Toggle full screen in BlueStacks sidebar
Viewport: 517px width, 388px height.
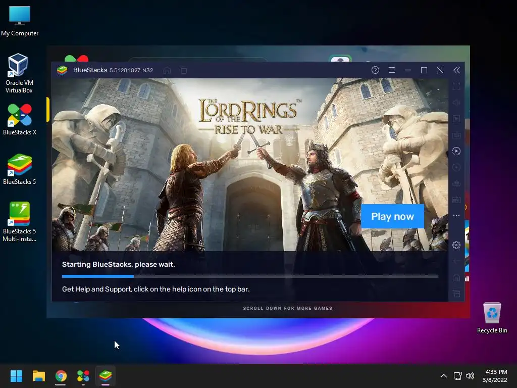tap(456, 86)
